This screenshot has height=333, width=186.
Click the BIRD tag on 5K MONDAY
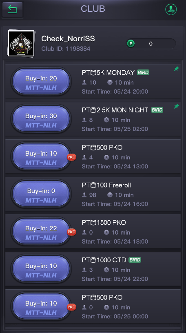click(143, 72)
